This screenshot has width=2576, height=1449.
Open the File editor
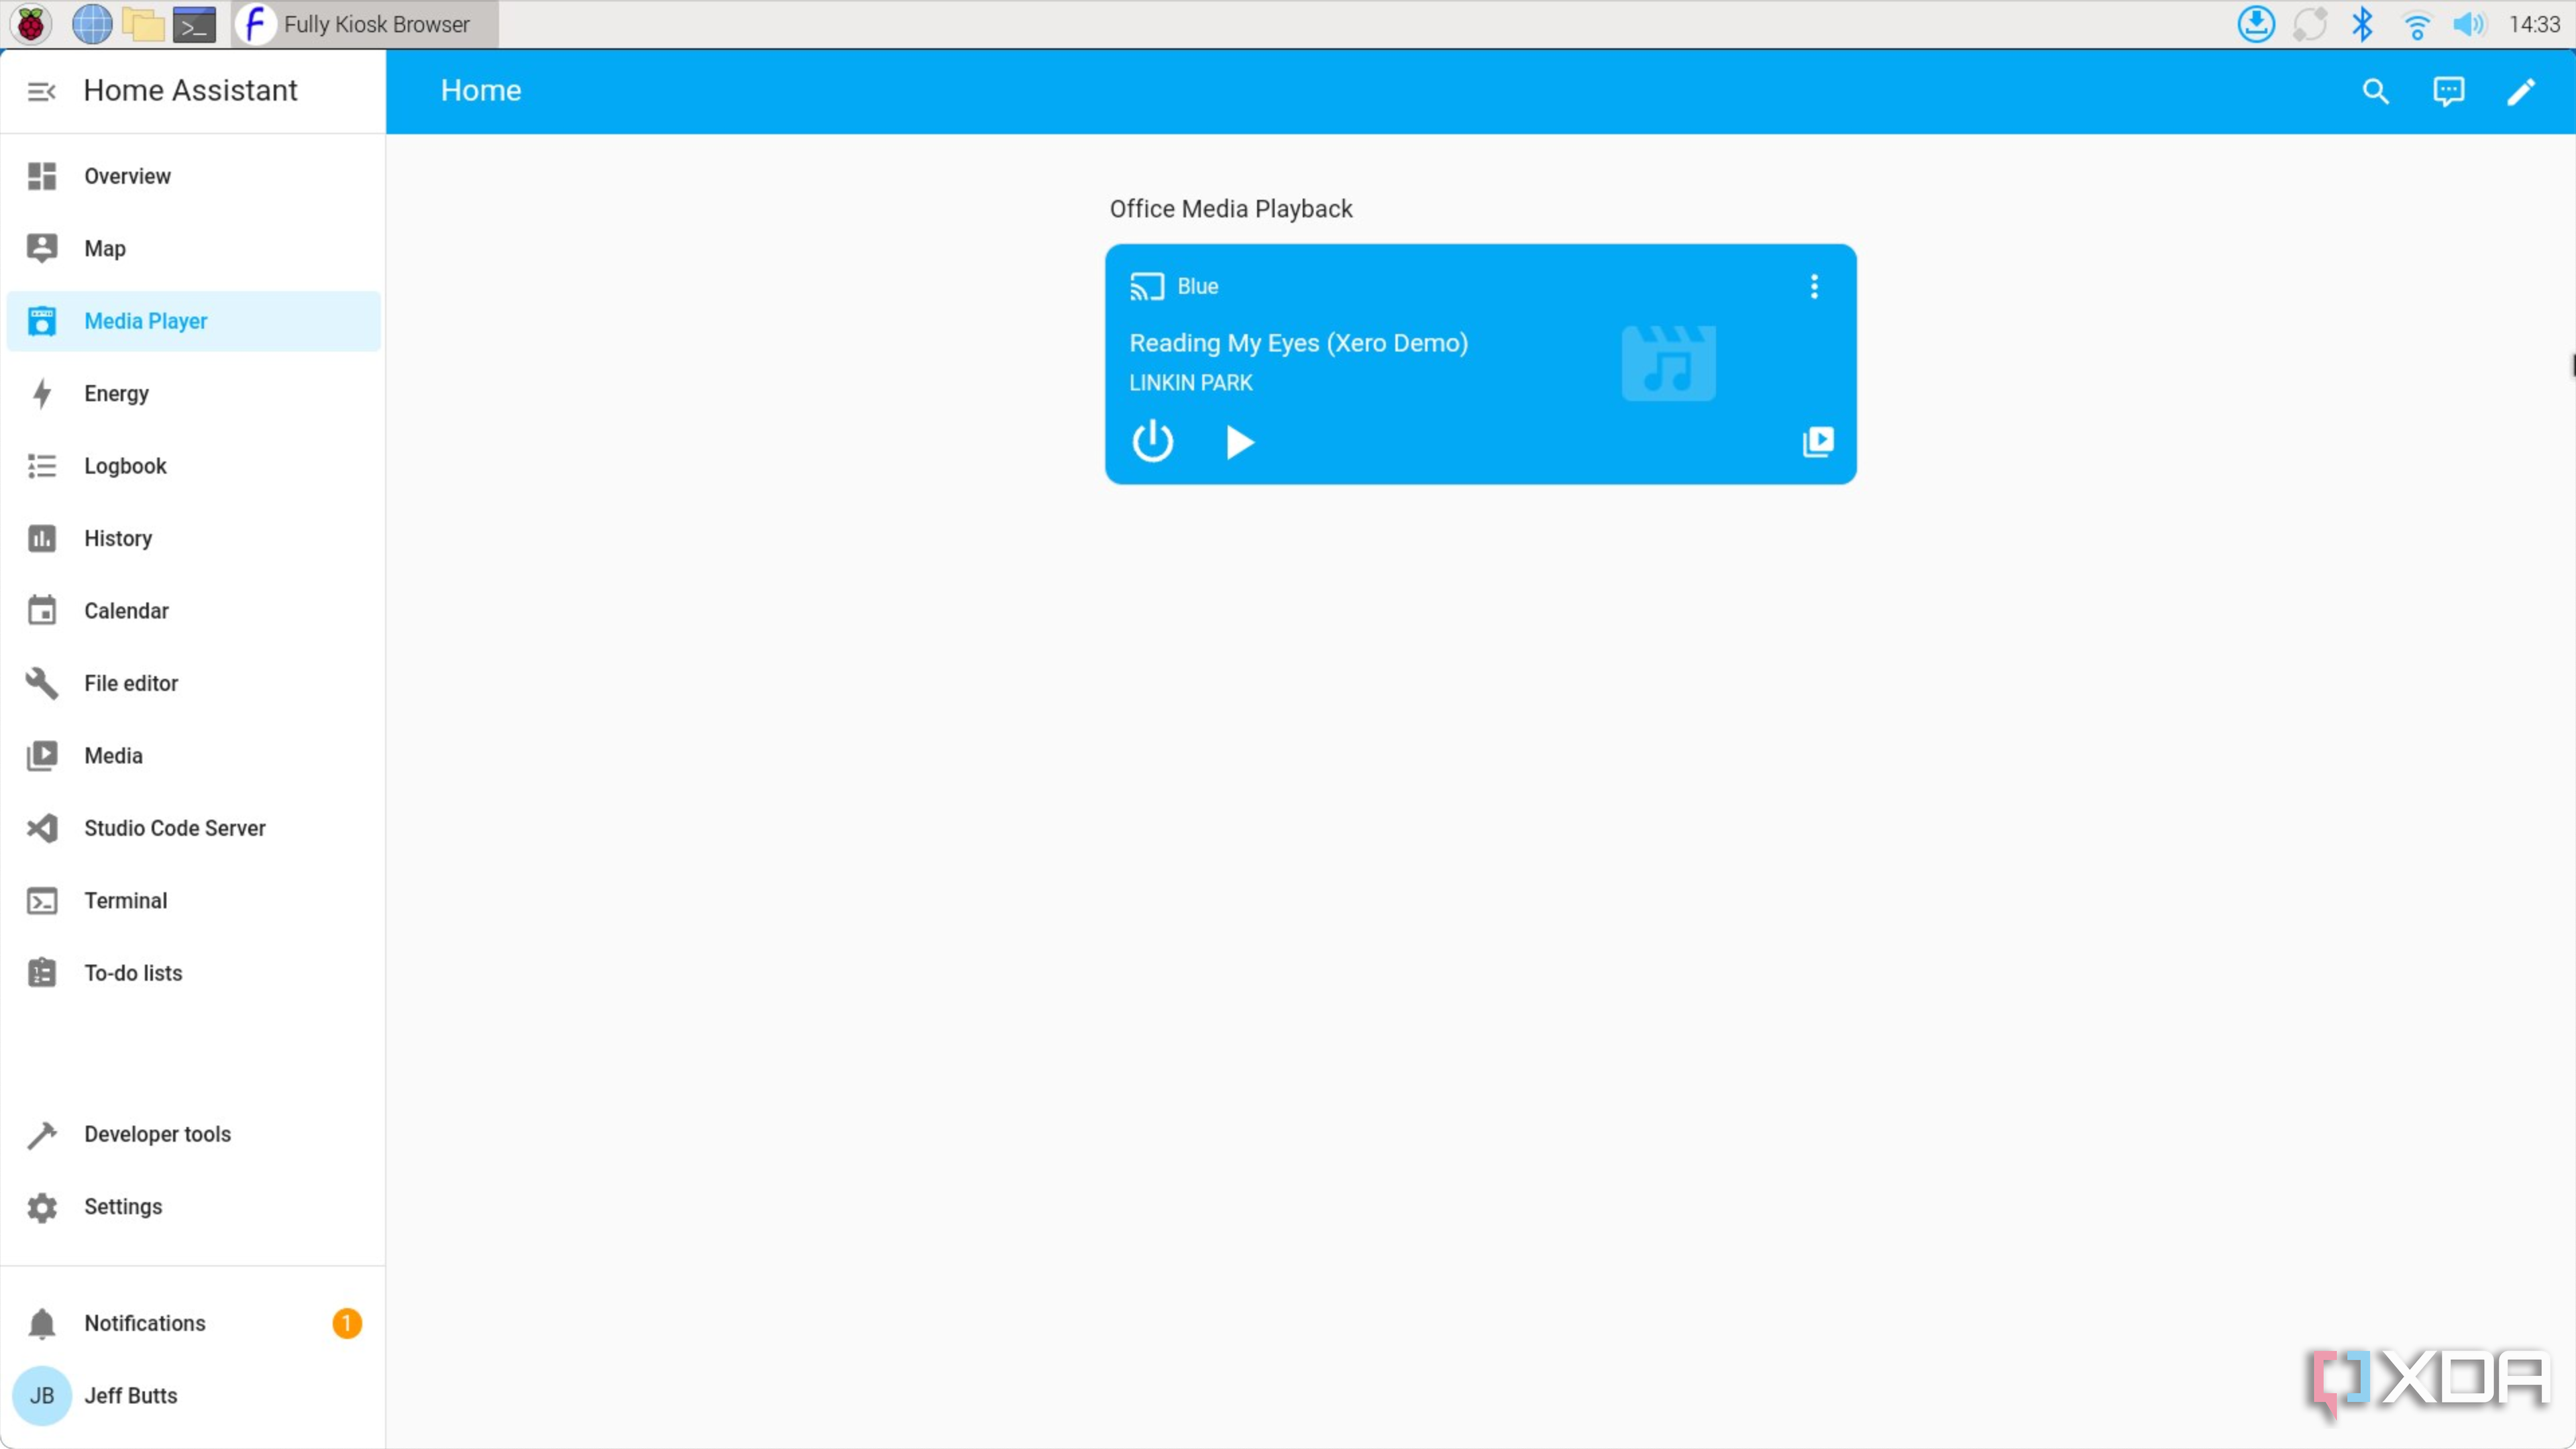pyautogui.click(x=193, y=683)
